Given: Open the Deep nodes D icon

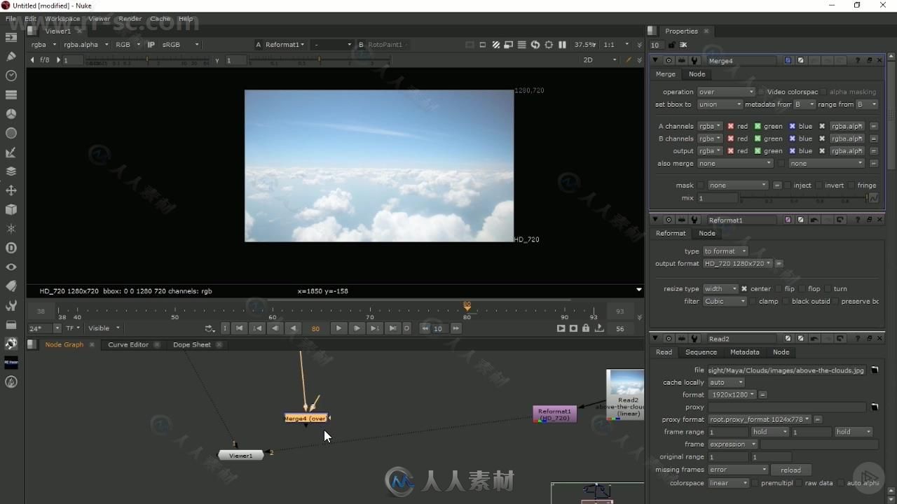Looking at the screenshot, I should coord(11,248).
